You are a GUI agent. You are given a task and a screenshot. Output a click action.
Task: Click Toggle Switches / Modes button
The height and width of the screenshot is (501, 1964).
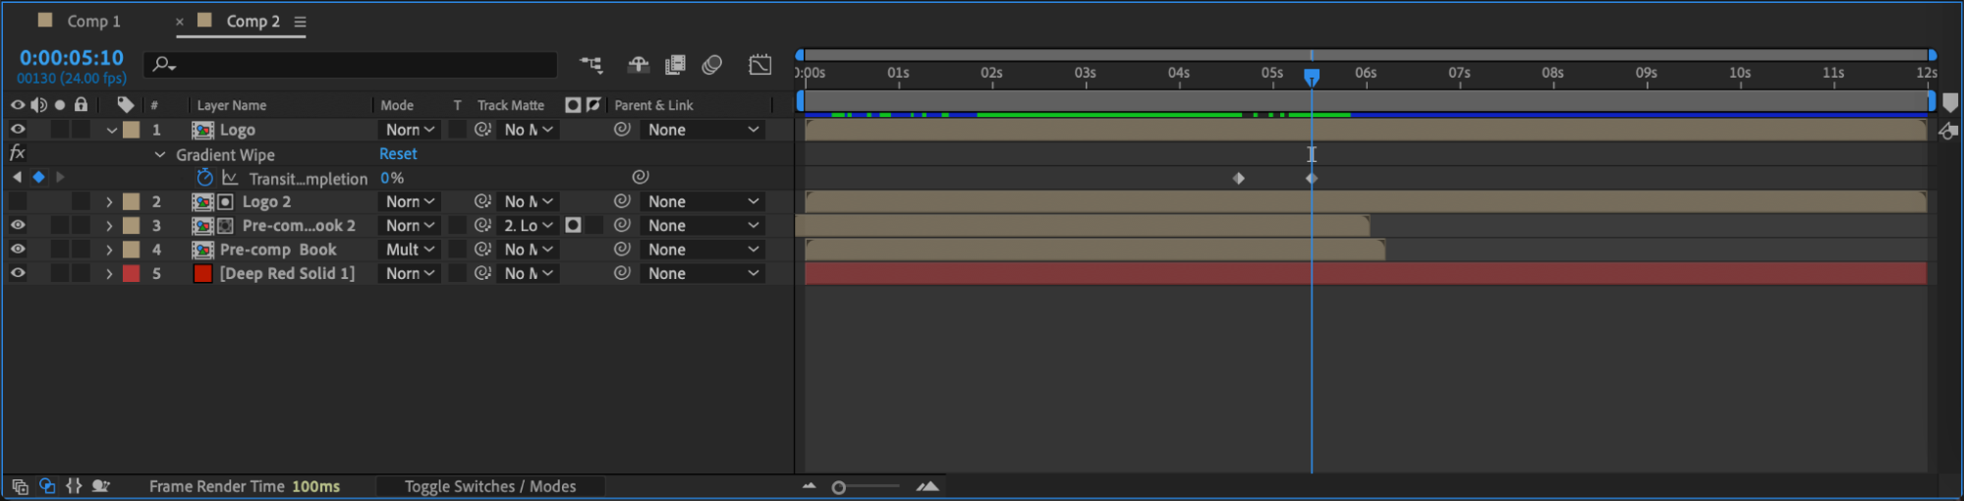tap(490, 486)
